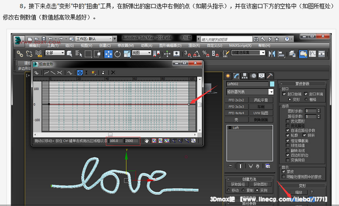Image resolution: width=339 pixels, height=206 pixels.
Task: Open the 渲染(R) menu
Action: pos(194,46)
